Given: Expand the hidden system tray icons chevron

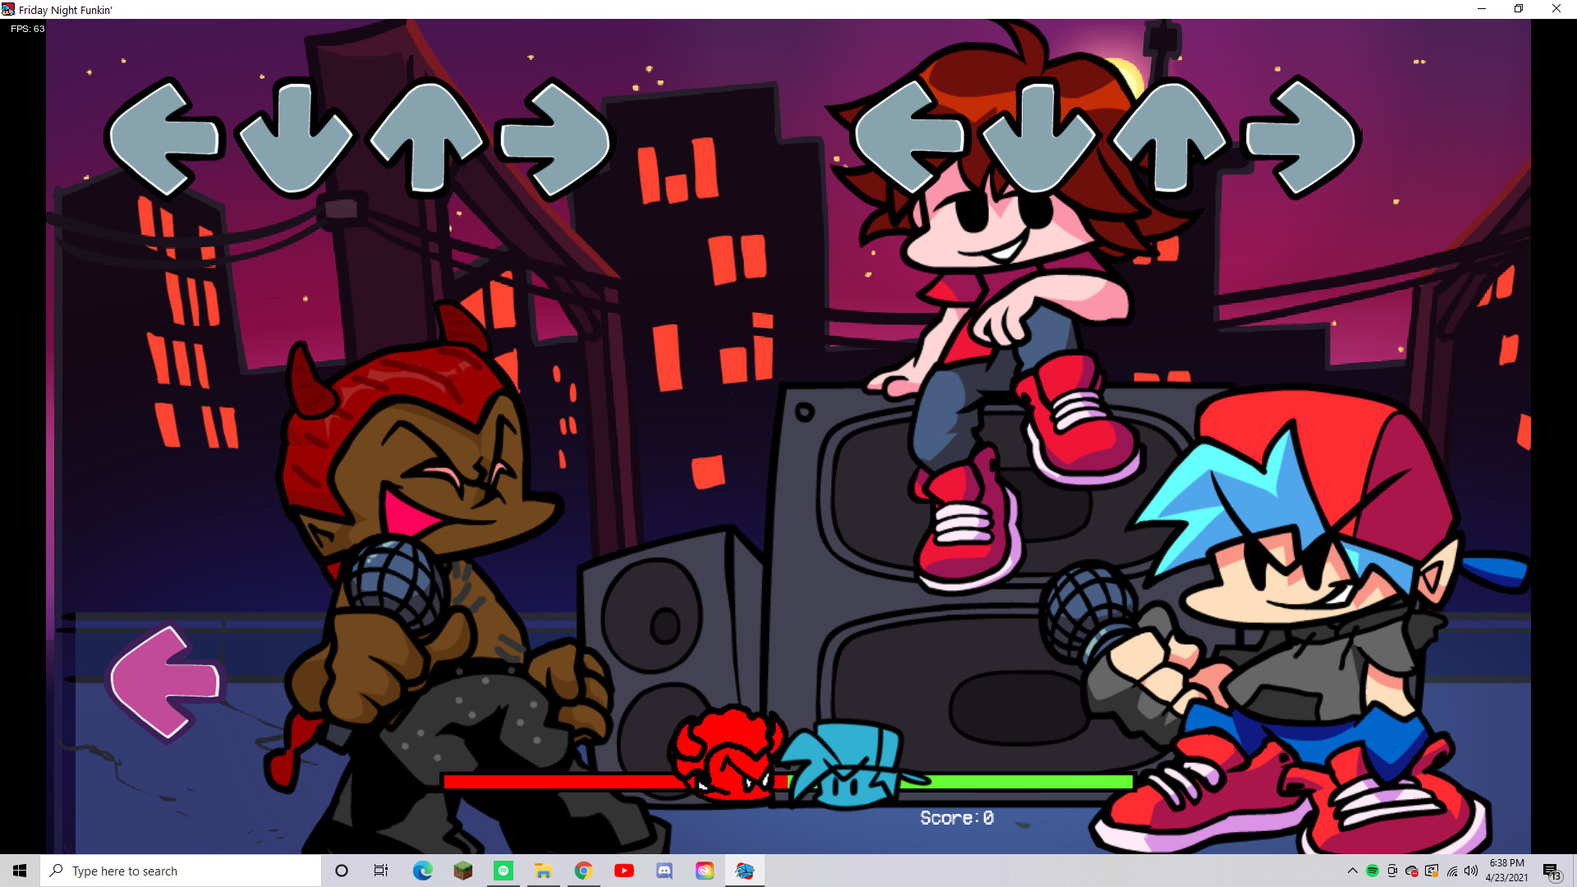Looking at the screenshot, I should click(x=1352, y=871).
